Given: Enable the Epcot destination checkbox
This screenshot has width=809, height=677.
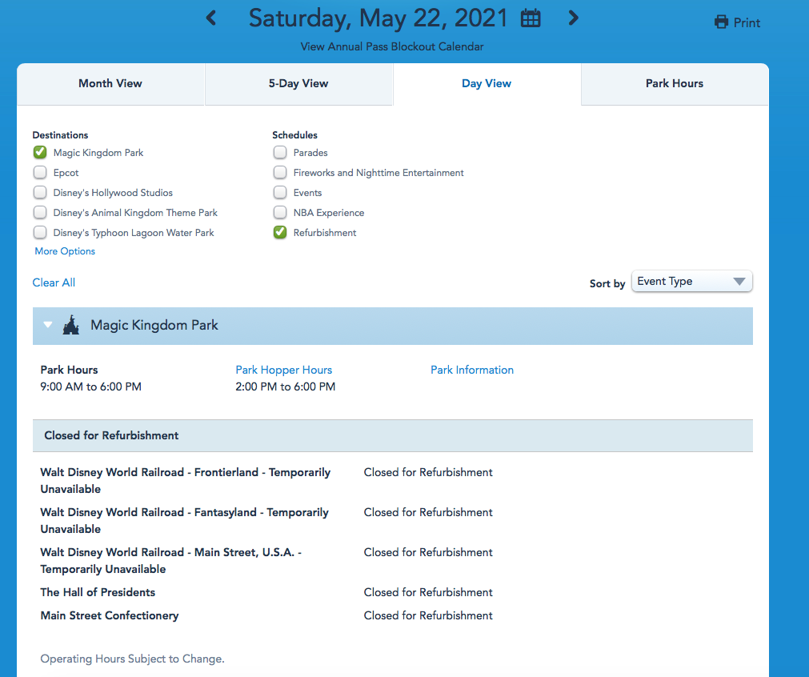Looking at the screenshot, I should [x=40, y=172].
